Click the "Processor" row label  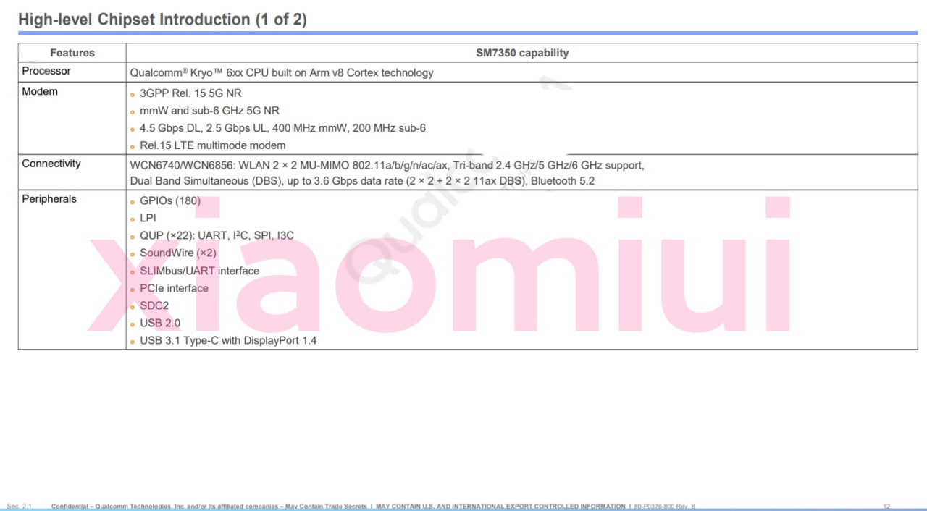[46, 71]
